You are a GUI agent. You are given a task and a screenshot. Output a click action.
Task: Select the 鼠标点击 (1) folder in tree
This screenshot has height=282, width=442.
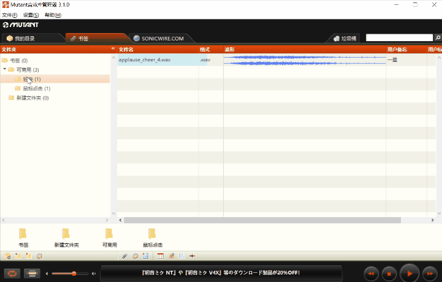[37, 88]
